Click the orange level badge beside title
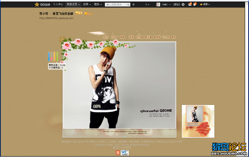This screenshot has width=249, height=157. 88,14
